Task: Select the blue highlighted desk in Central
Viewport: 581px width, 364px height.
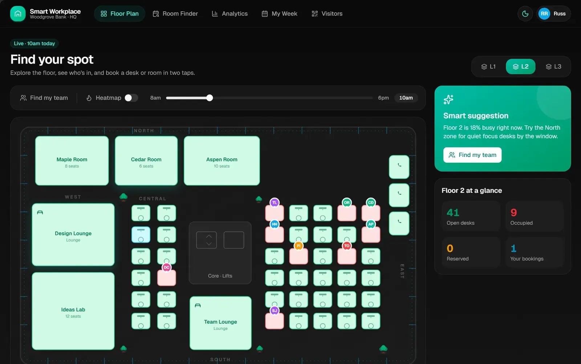Action: pos(141,235)
